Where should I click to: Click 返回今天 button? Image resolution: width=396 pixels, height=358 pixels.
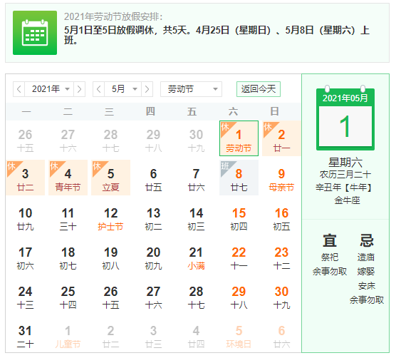point(259,89)
